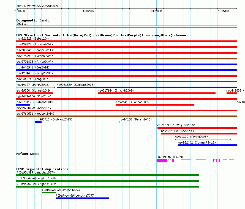Select the magenta FAR2P1 first exon block
The width and height of the screenshot is (245, 209).
pyautogui.click(x=162, y=160)
